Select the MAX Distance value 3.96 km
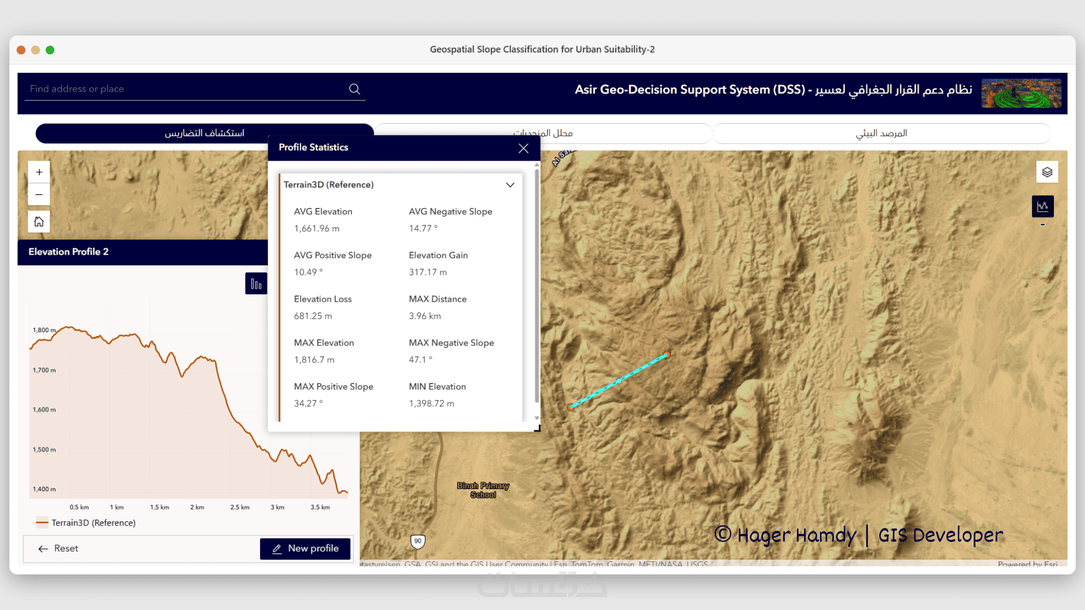1085x610 pixels. [x=425, y=316]
